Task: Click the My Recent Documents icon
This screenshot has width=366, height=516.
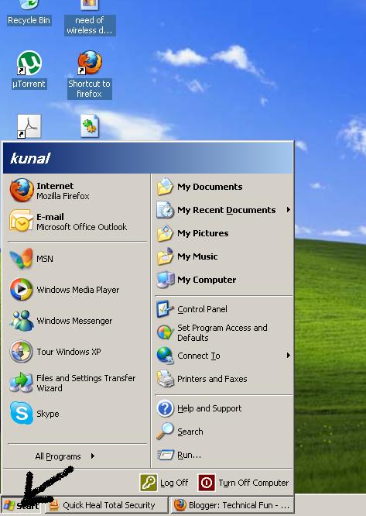Action: [x=166, y=210]
